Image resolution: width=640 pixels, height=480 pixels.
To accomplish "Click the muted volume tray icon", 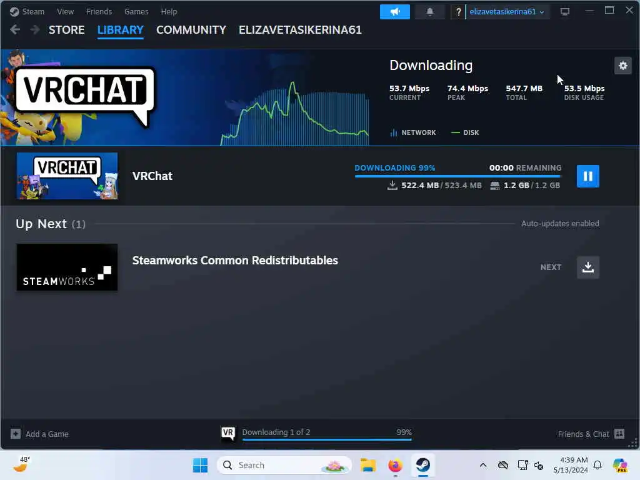I will pos(539,465).
